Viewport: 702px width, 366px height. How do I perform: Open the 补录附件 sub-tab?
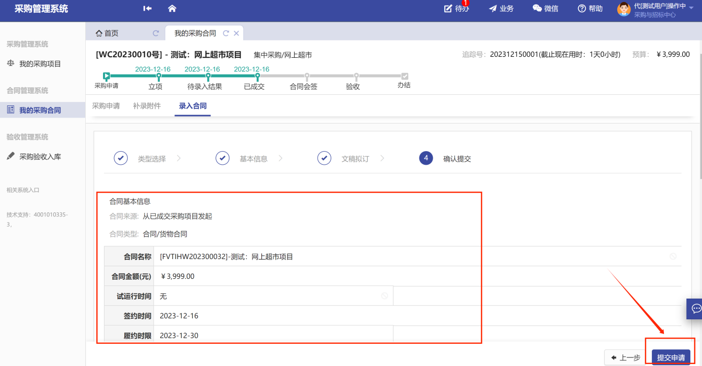(147, 106)
